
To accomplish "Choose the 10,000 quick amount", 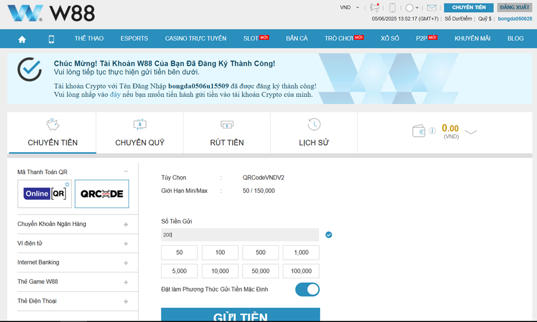I will click(x=220, y=271).
